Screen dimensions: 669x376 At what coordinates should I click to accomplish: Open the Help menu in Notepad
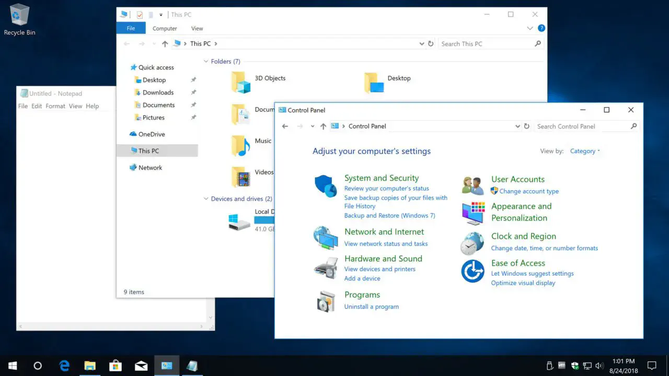coord(93,106)
